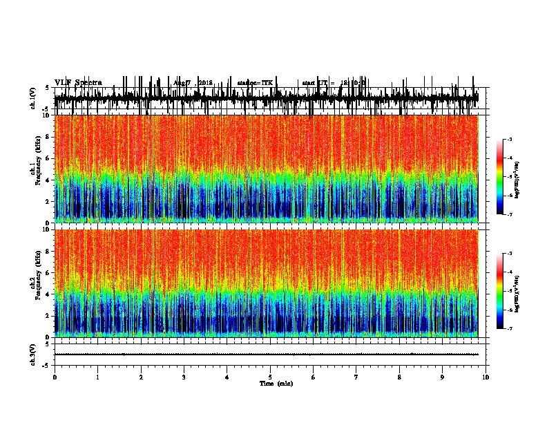Click the 'station=ITK' header text
Image resolution: width=547 pixels, height=423 pixels.
click(x=255, y=83)
